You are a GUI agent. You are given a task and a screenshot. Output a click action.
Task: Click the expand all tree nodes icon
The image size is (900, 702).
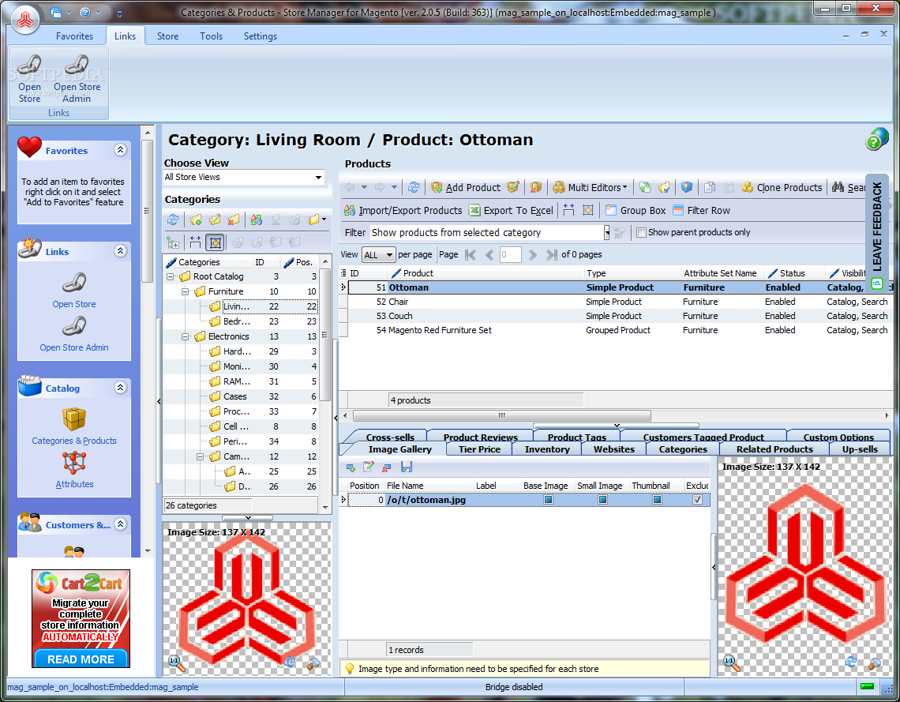[x=173, y=242]
